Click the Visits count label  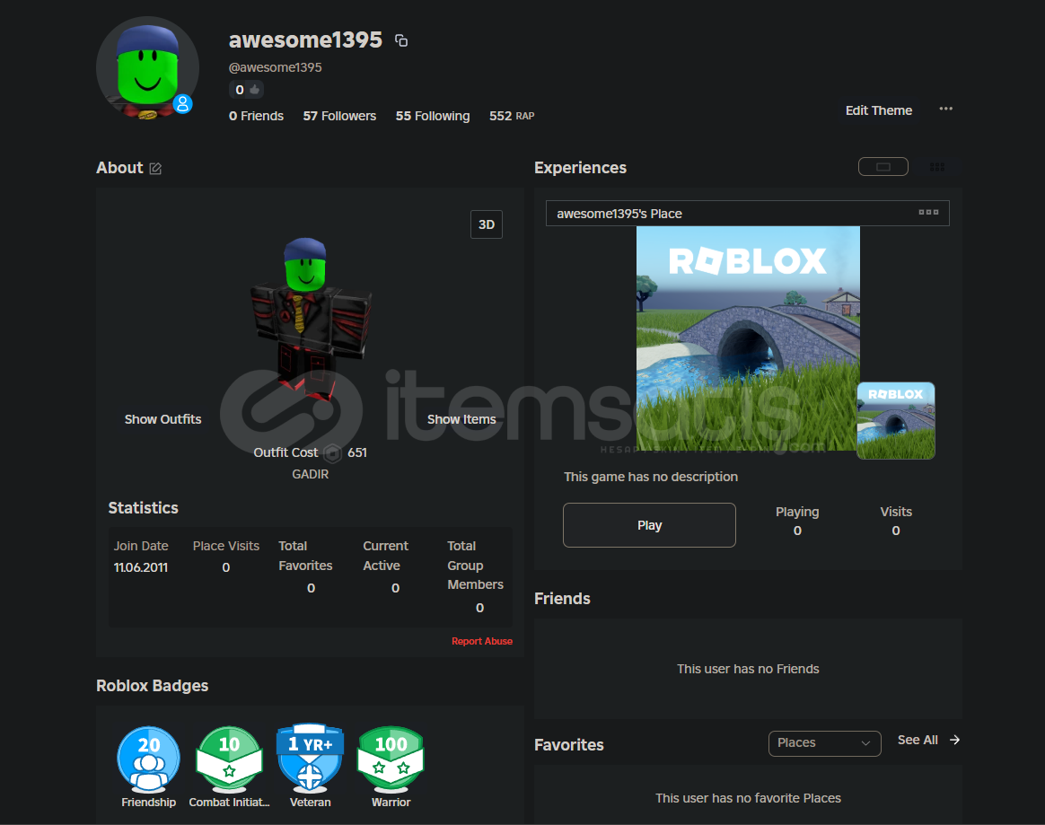(x=896, y=512)
